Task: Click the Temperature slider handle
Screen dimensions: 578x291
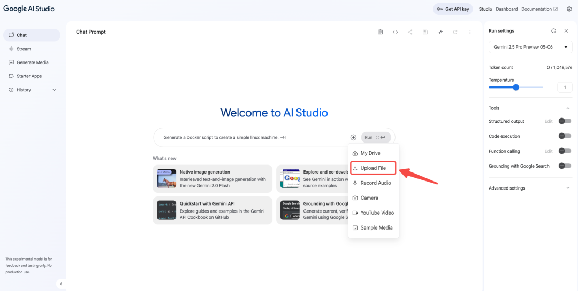Action: [516, 87]
